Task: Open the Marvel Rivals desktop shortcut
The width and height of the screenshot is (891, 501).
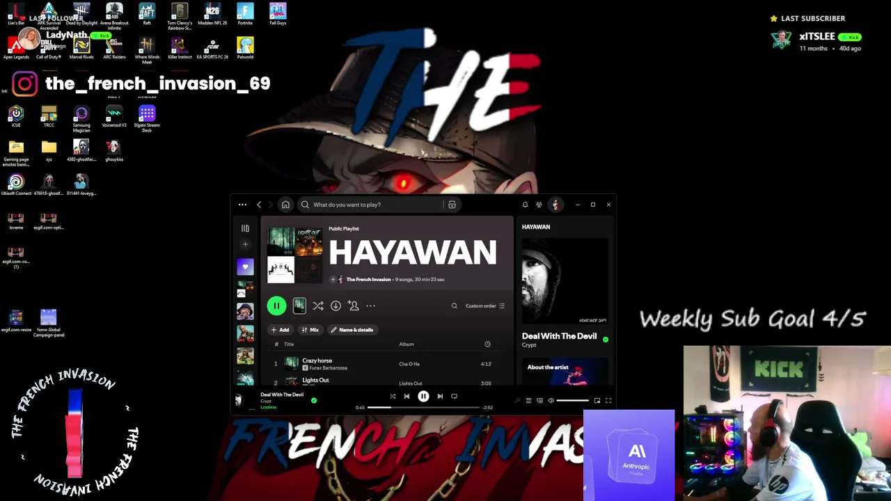Action: click(x=81, y=49)
